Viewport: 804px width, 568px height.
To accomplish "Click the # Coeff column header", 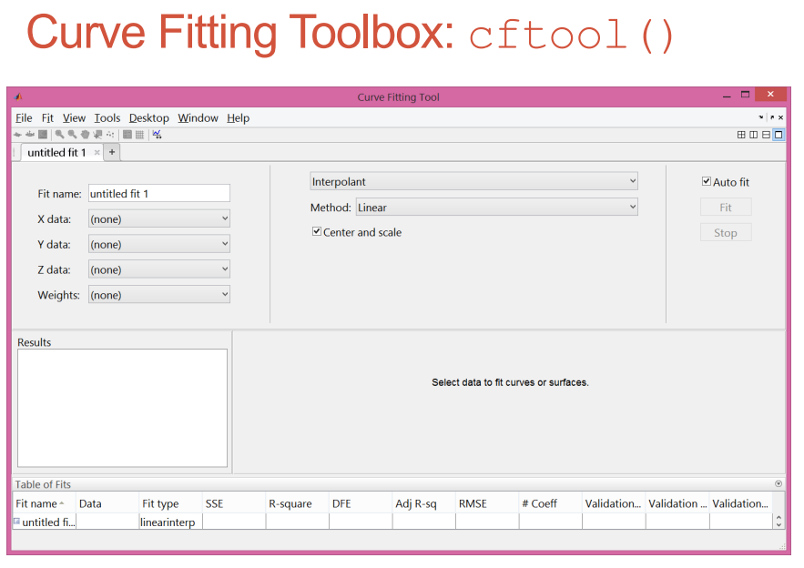I will click(551, 503).
